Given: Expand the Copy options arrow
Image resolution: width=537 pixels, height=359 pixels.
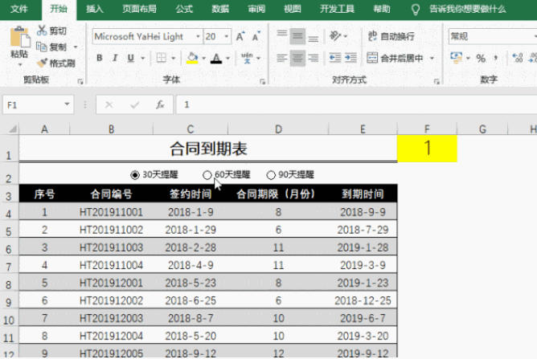Looking at the screenshot, I should pyautogui.click(x=76, y=47).
